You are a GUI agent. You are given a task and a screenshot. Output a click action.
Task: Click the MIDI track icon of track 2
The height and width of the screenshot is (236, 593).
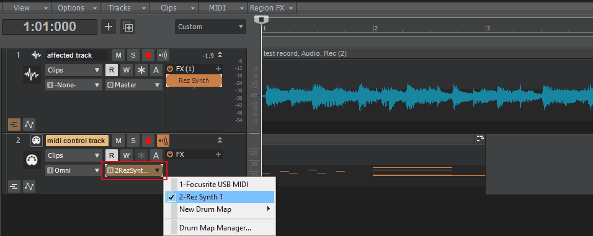click(x=36, y=141)
